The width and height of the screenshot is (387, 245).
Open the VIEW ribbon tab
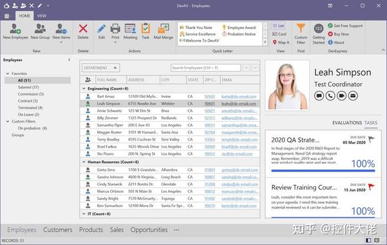tap(41, 15)
